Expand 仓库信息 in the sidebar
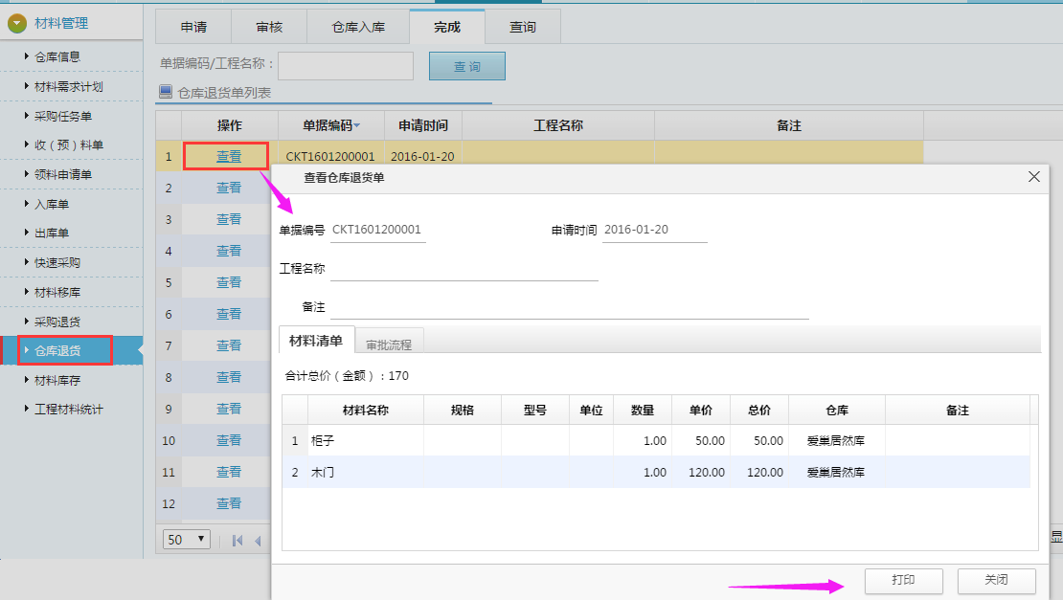 click(57, 56)
